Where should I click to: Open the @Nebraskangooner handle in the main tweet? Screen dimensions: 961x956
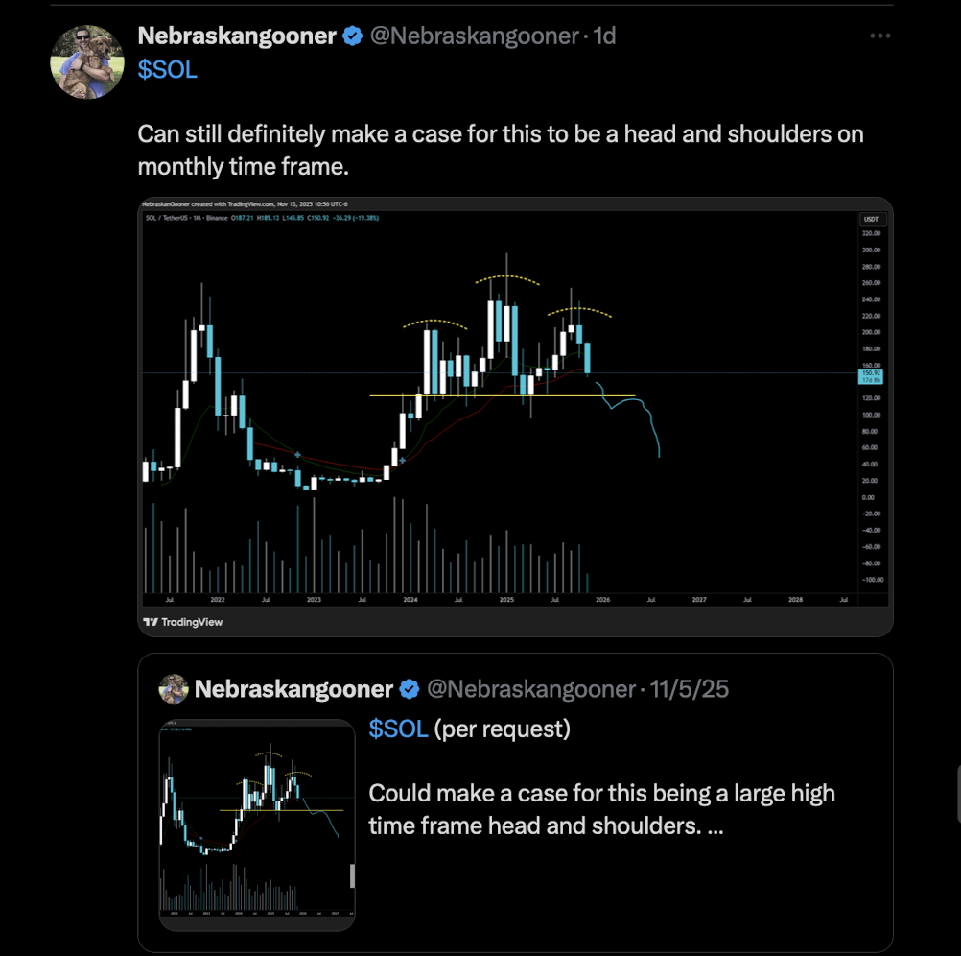click(475, 36)
